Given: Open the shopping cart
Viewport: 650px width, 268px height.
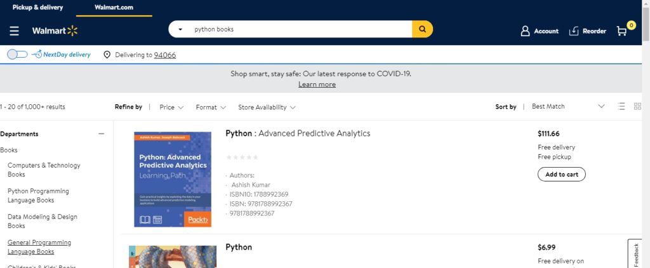Looking at the screenshot, I should point(622,30).
